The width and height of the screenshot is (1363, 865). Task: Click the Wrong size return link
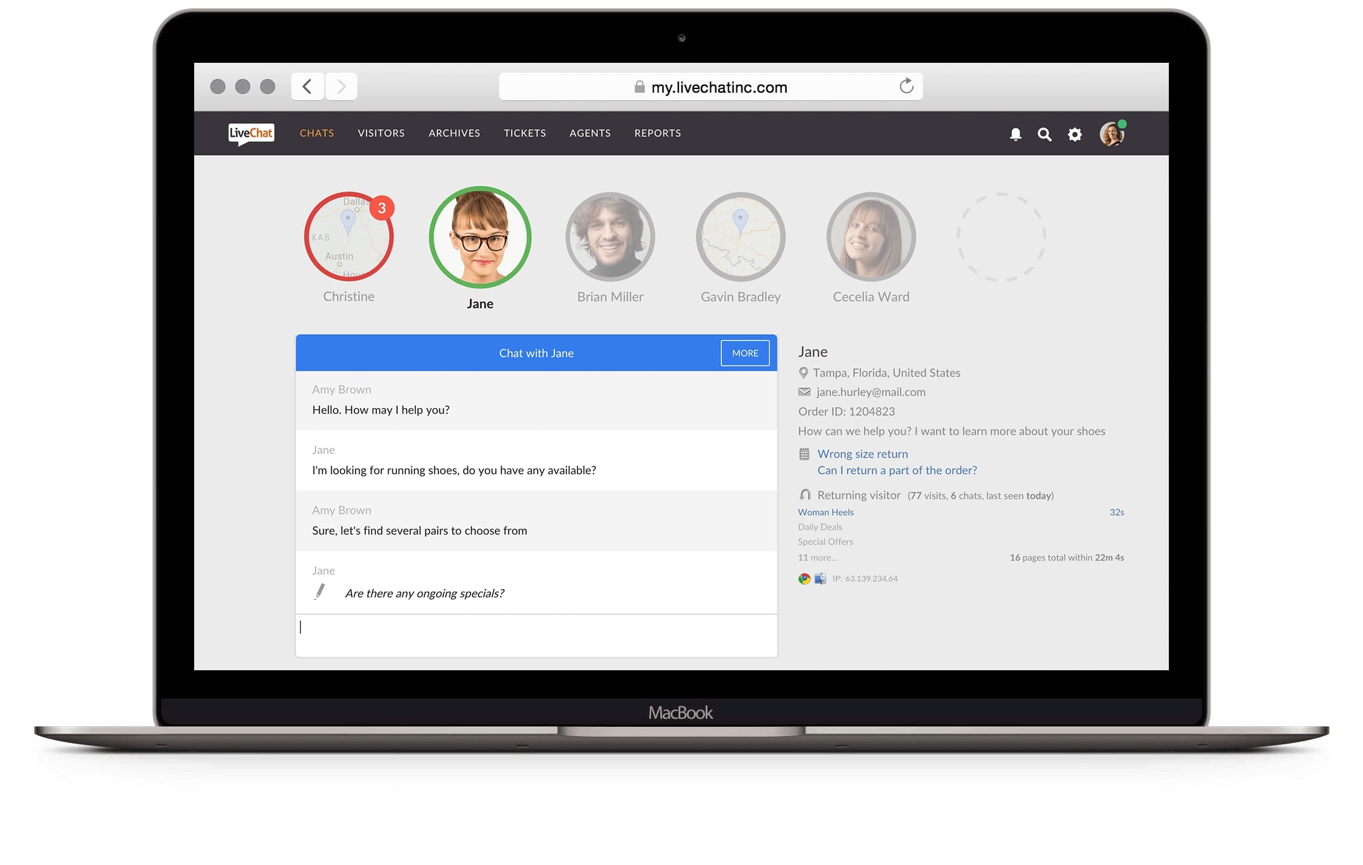click(861, 454)
